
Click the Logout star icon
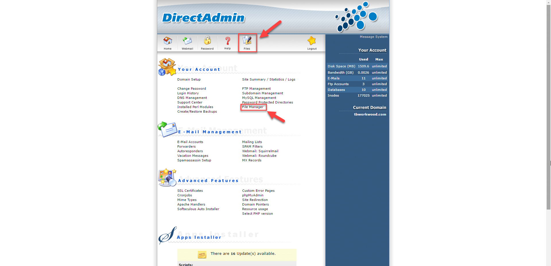(312, 41)
